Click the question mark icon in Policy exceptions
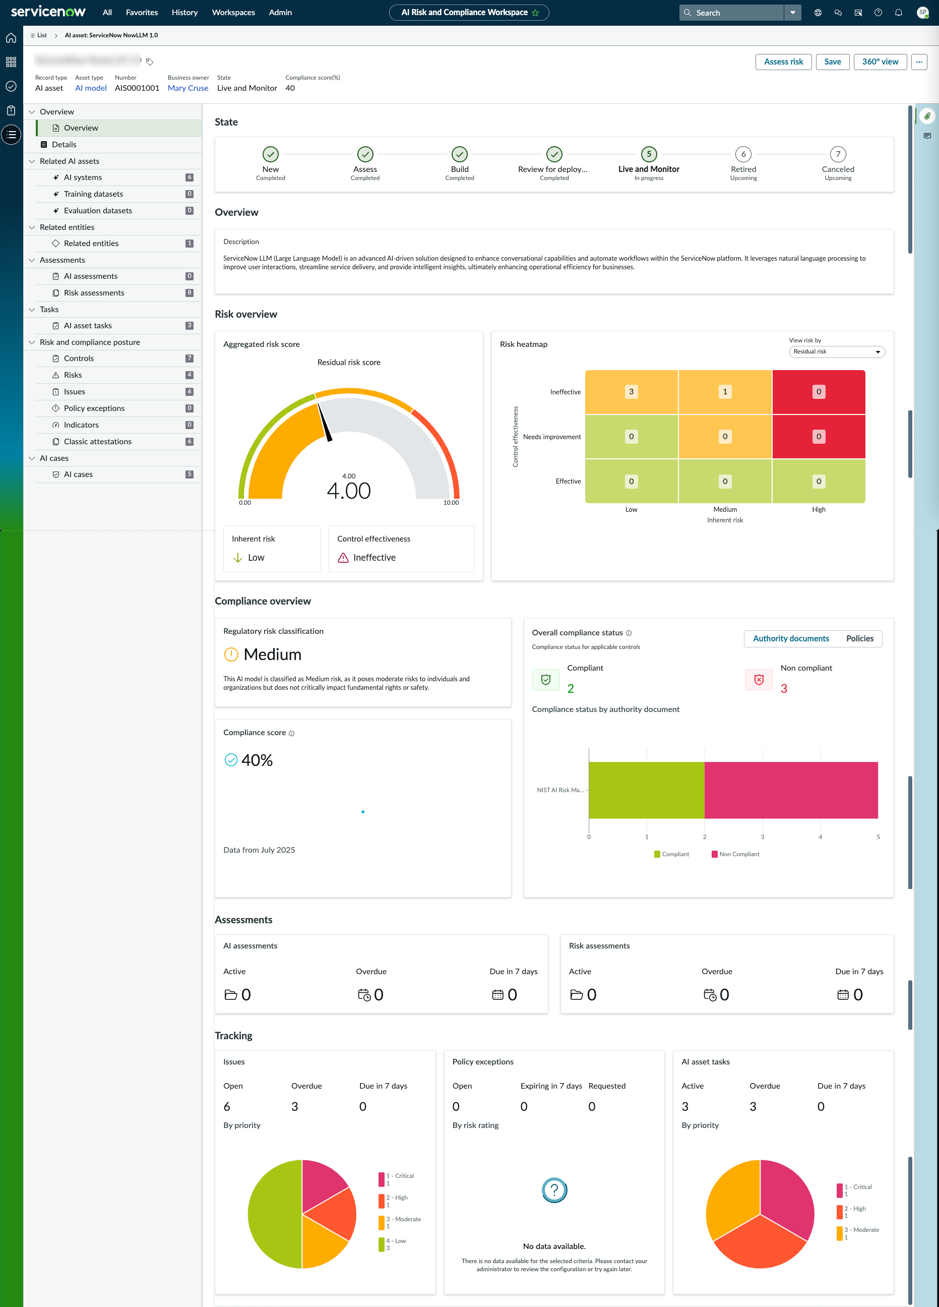Viewport: 939px width, 1307px height. pos(554,1189)
